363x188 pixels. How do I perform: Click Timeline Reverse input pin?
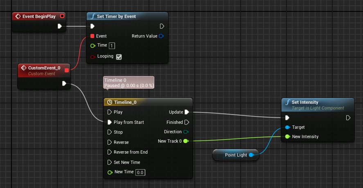[x=110, y=142]
